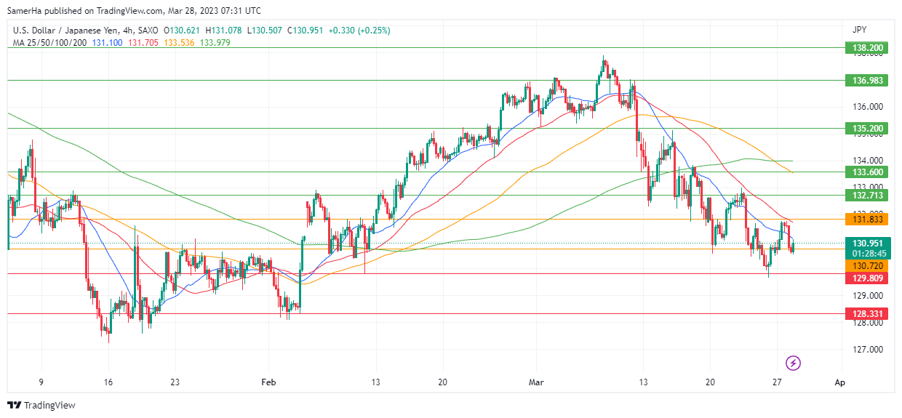
Task: Click the TradingView logo at bottom left
Action: point(41,405)
